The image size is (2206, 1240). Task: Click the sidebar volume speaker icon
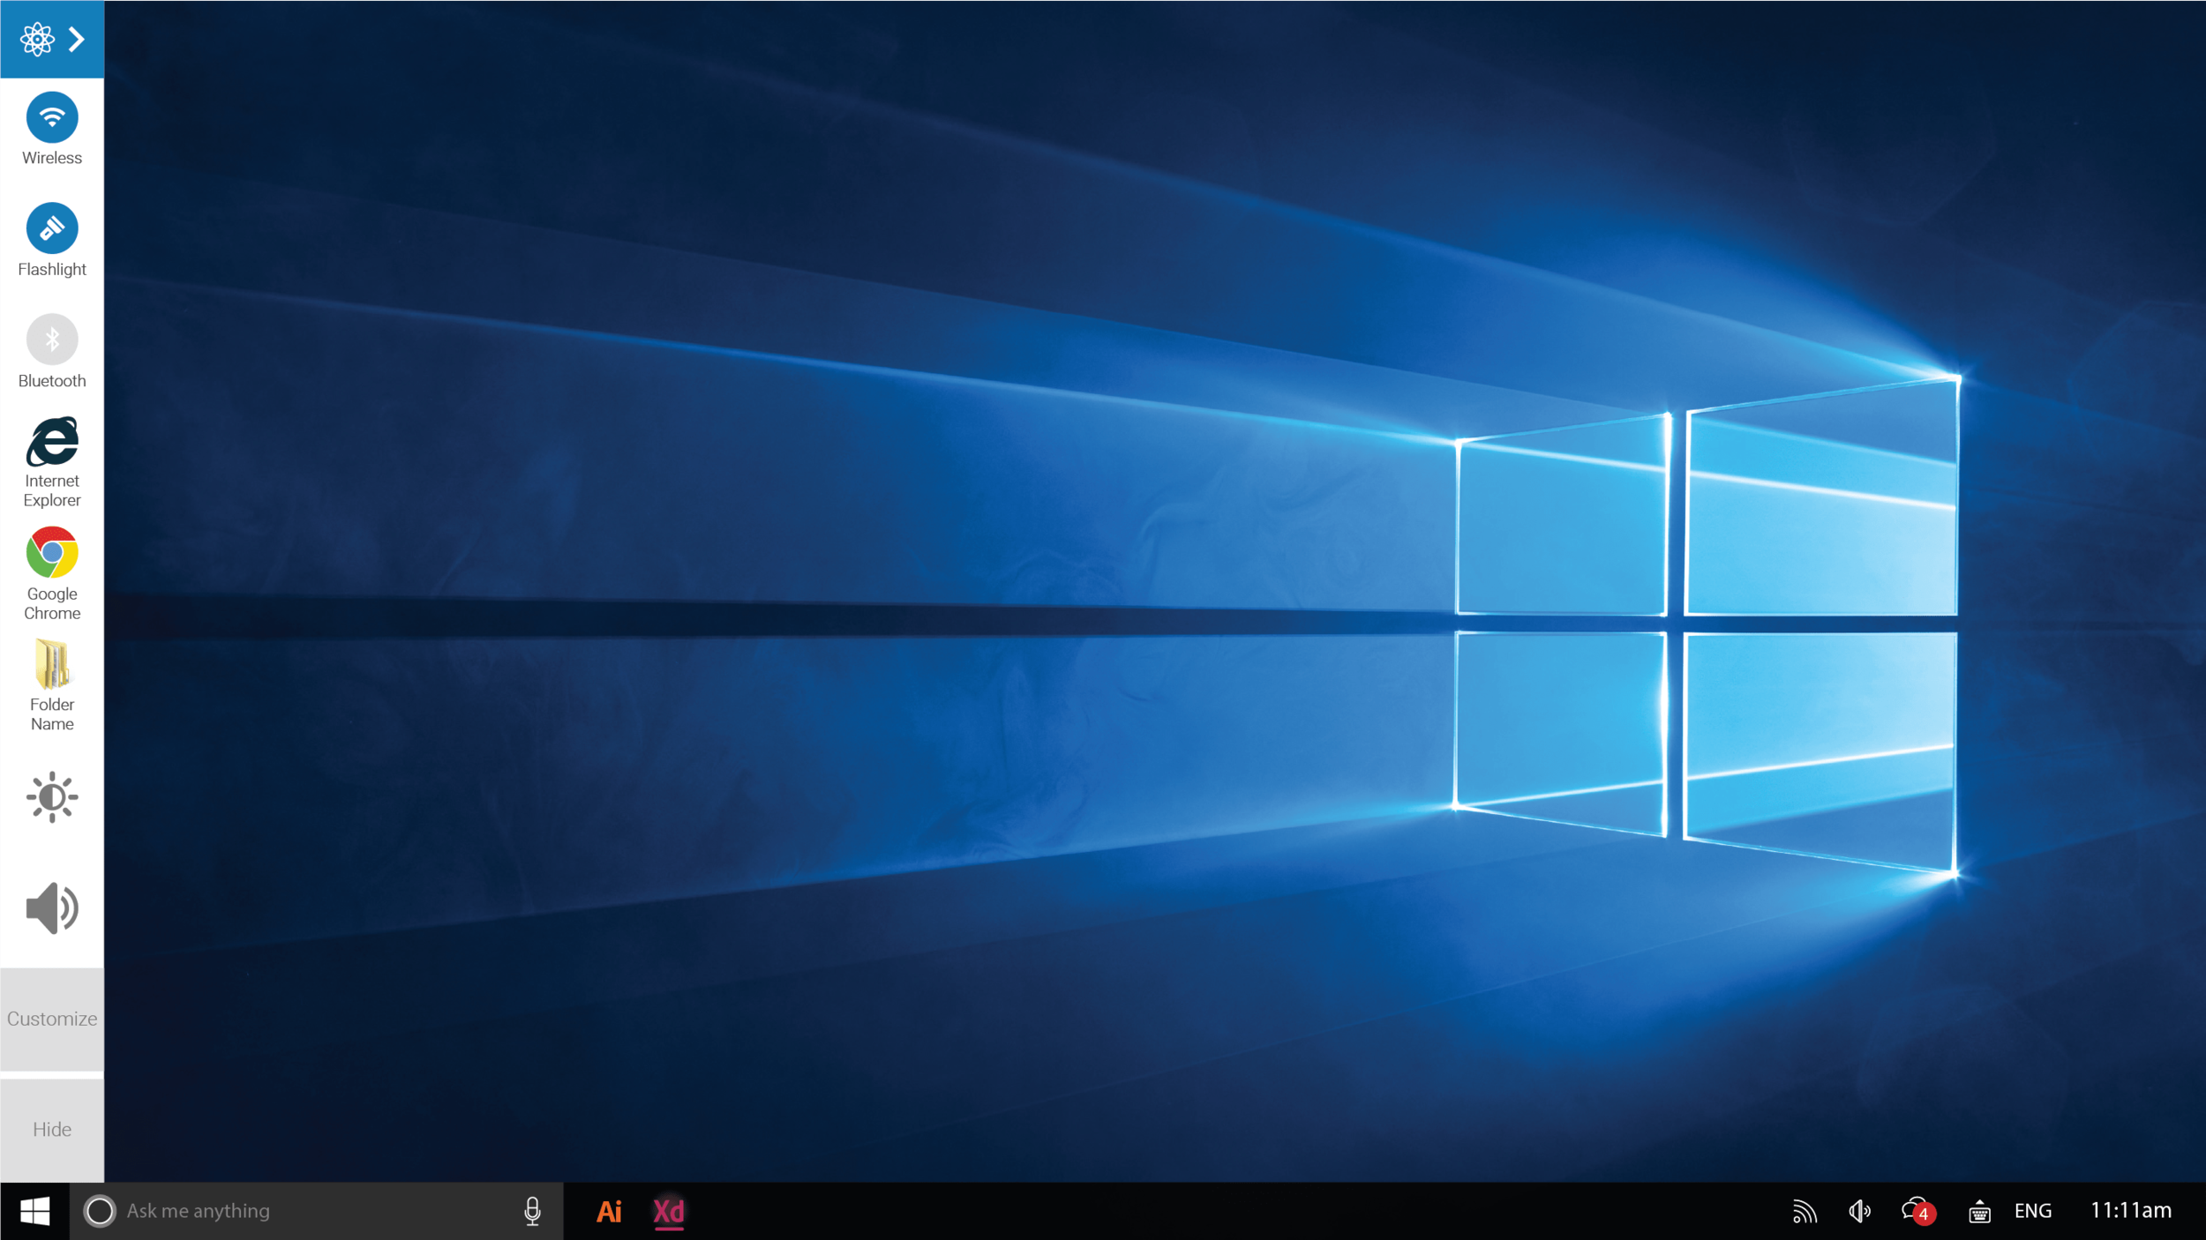point(52,908)
